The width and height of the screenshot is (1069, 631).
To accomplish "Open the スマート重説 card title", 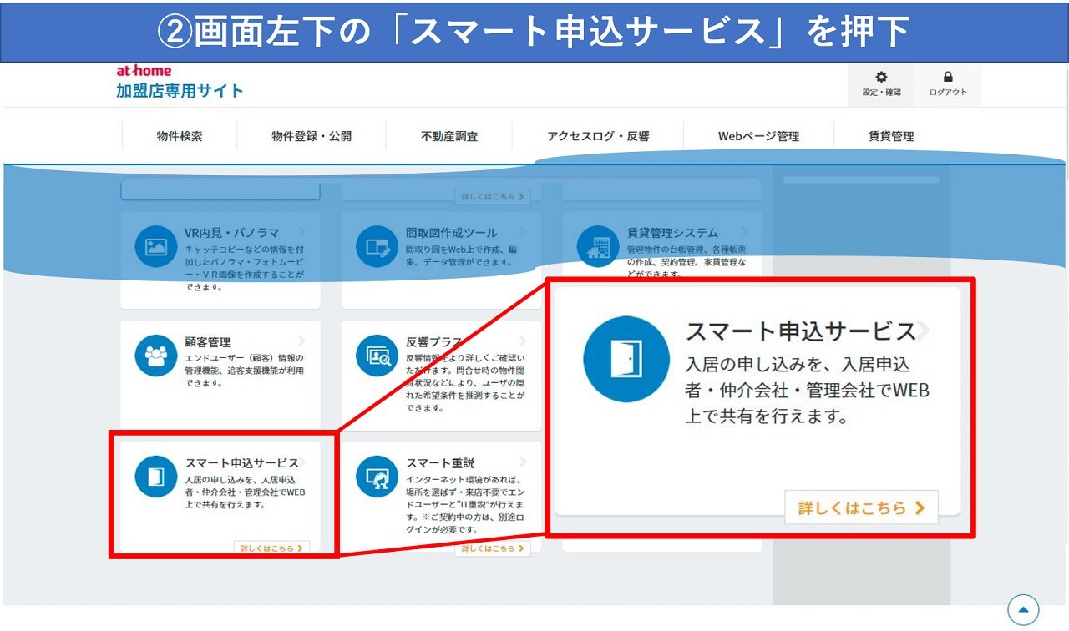I will [440, 463].
